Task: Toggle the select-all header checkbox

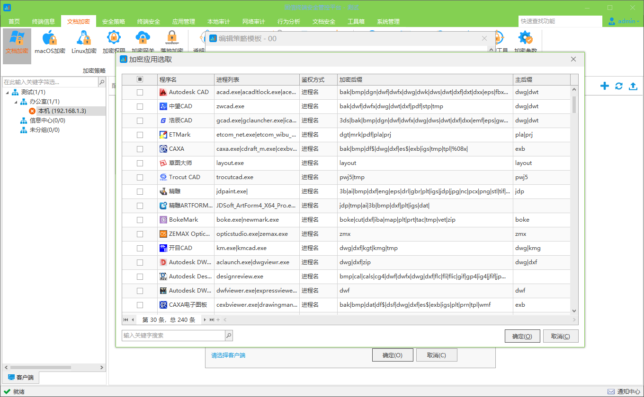Action: point(140,79)
